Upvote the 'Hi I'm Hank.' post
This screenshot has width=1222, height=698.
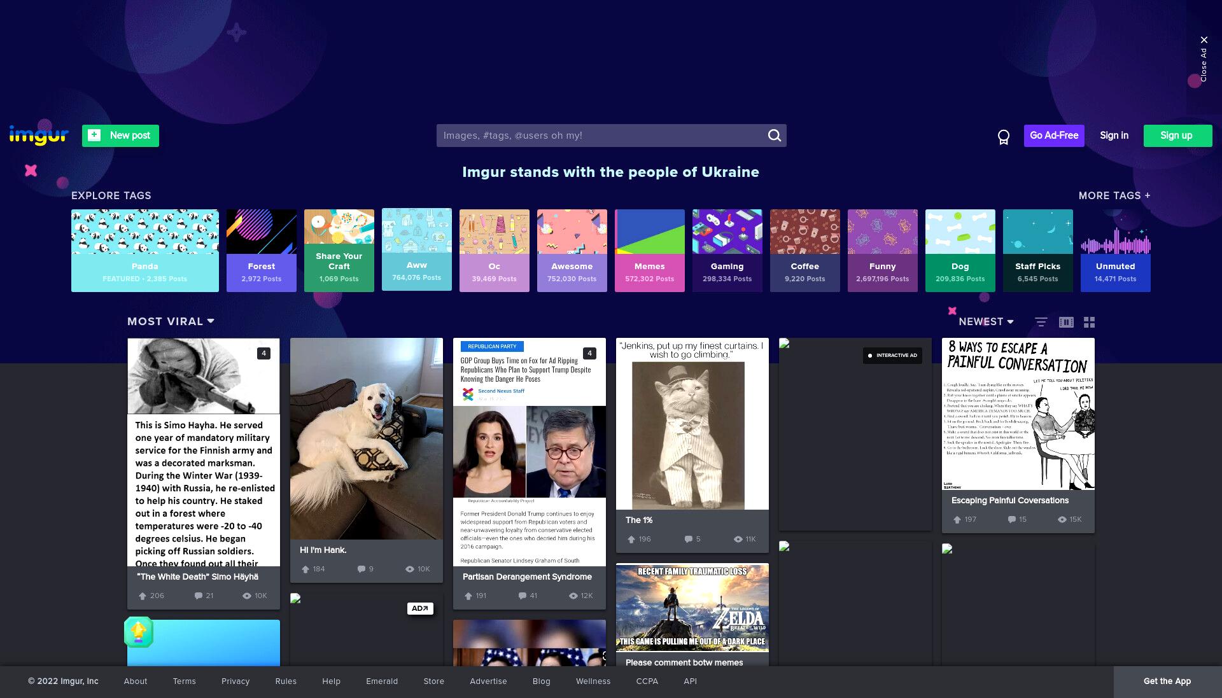305,569
